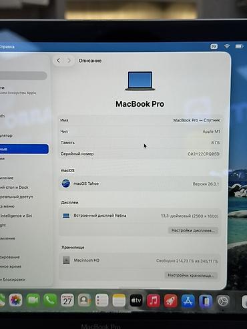The height and width of the screenshot is (329, 247).
Task: Click the 'Имя' row label
Action: pyautogui.click(x=64, y=120)
